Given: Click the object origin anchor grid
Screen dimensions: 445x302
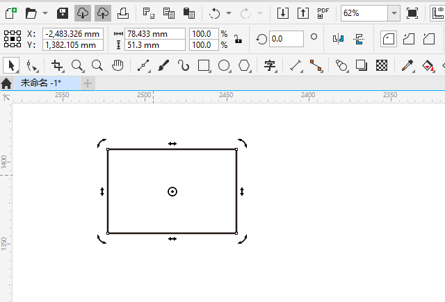Looking at the screenshot, I should coord(13,39).
